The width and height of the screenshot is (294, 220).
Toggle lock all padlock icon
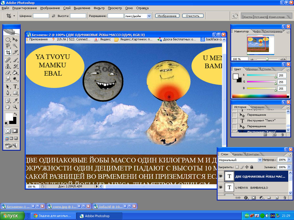tap(252, 167)
